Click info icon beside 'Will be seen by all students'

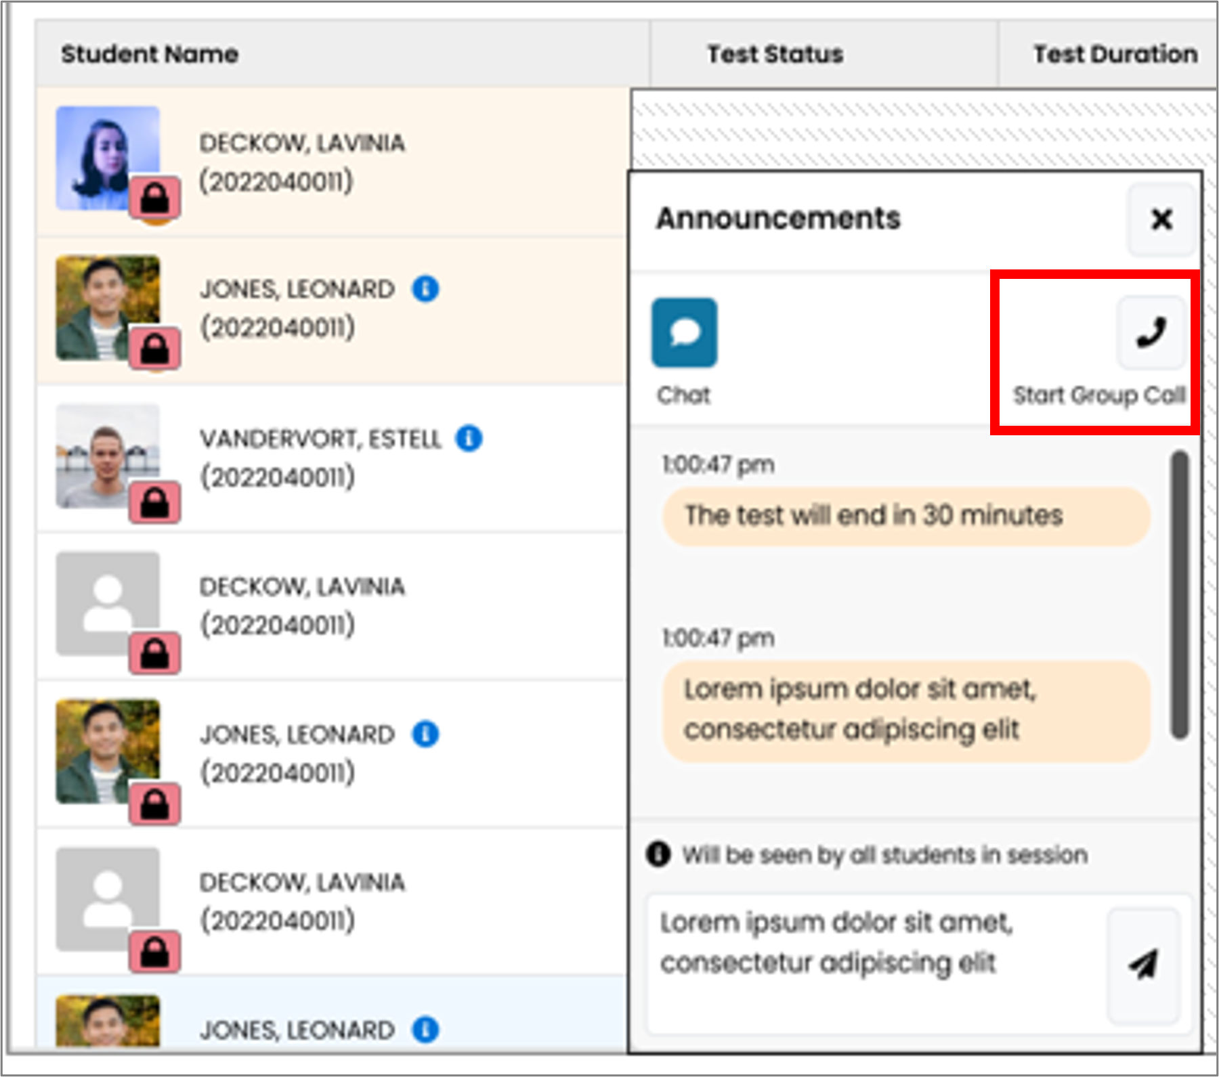pos(658,854)
